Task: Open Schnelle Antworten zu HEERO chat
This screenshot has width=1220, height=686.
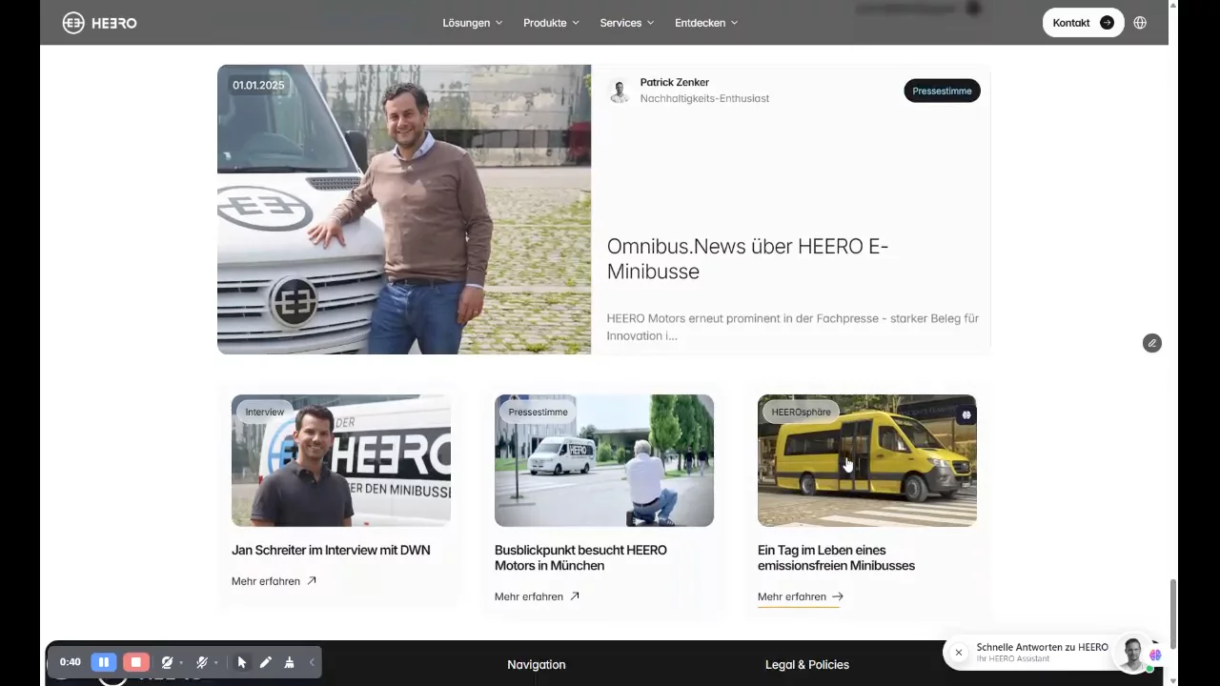Action: click(1042, 647)
